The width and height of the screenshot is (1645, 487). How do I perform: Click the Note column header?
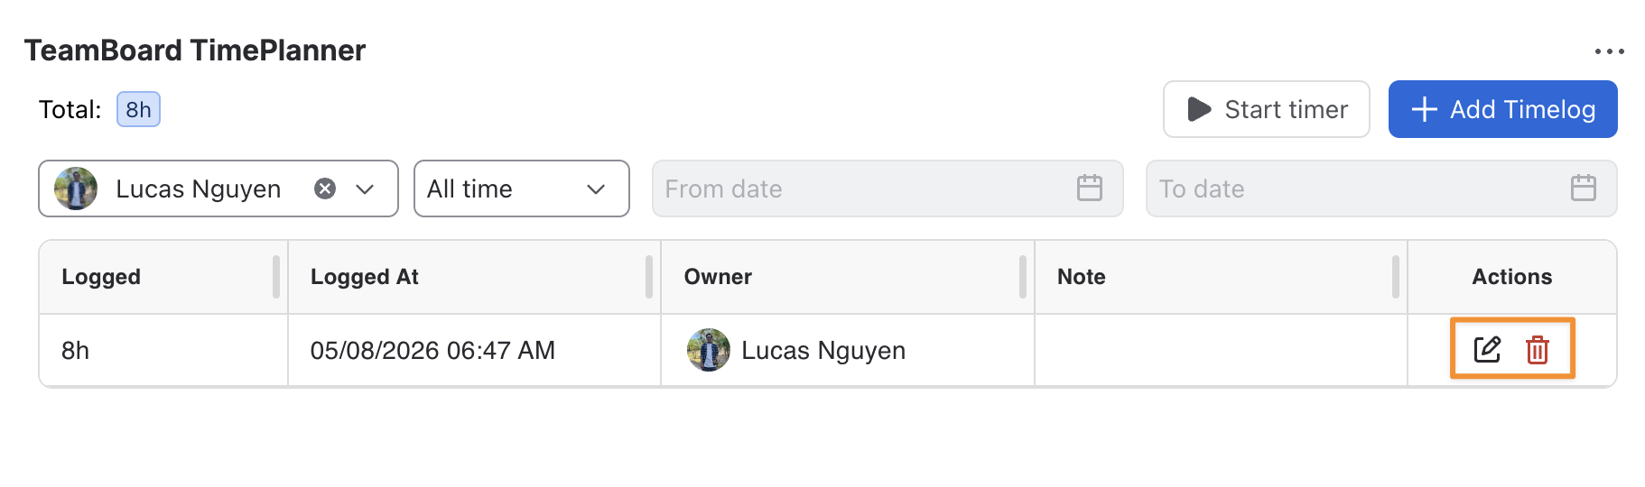(1082, 277)
